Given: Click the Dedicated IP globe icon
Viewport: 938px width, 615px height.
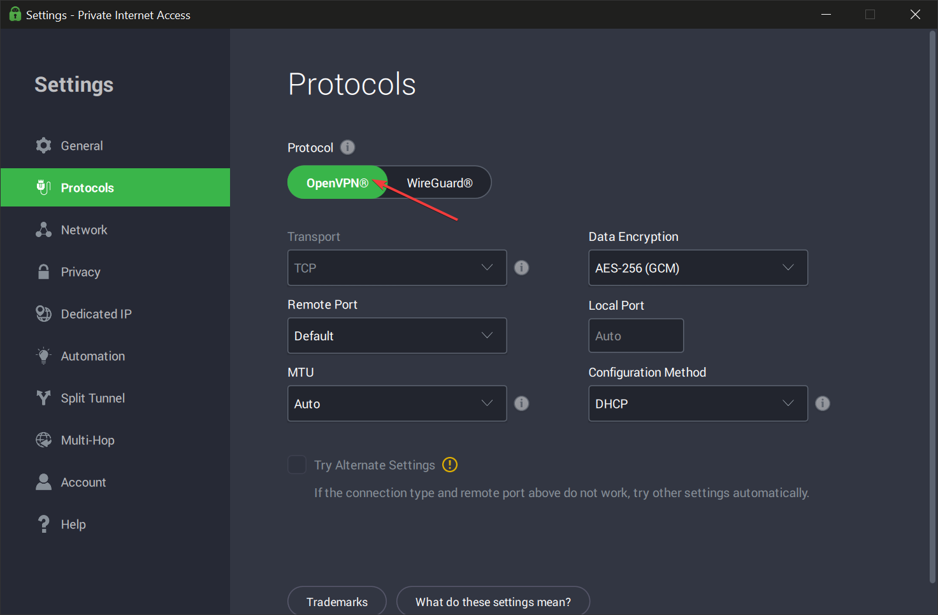Looking at the screenshot, I should [x=43, y=314].
